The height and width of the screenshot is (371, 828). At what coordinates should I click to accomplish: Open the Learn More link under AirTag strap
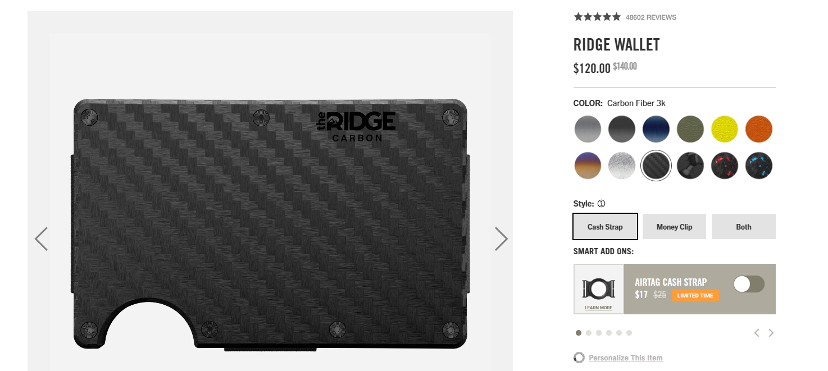tap(598, 308)
